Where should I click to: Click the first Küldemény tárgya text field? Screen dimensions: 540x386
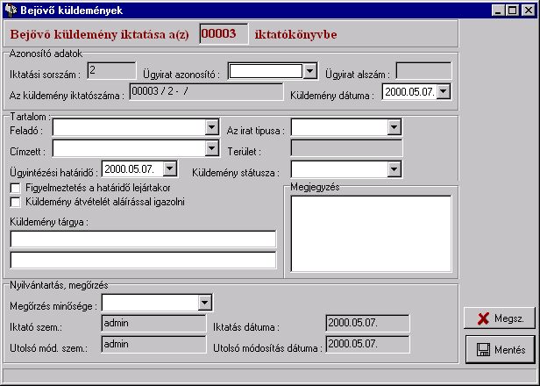(143, 239)
